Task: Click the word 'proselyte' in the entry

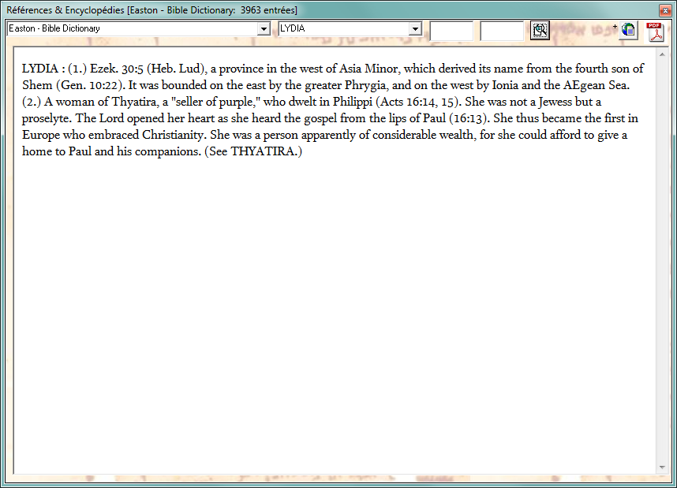Action: pos(45,119)
